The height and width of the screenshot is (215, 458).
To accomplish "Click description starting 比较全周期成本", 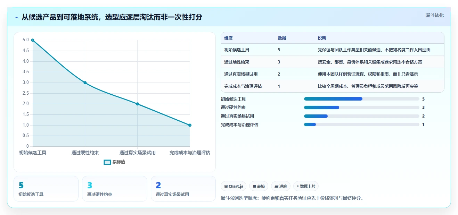I will click(368, 86).
